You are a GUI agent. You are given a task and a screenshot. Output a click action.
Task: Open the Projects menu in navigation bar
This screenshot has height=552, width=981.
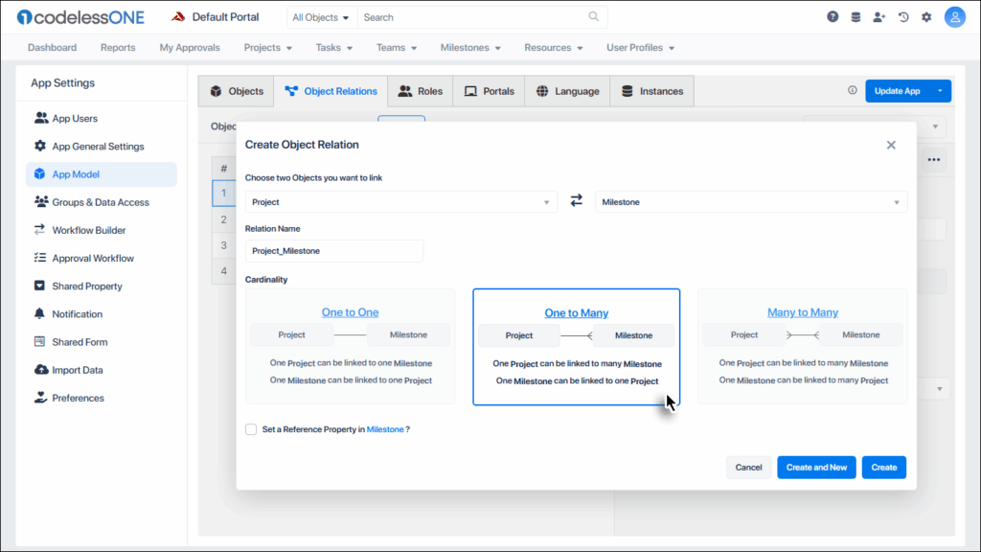coord(267,48)
